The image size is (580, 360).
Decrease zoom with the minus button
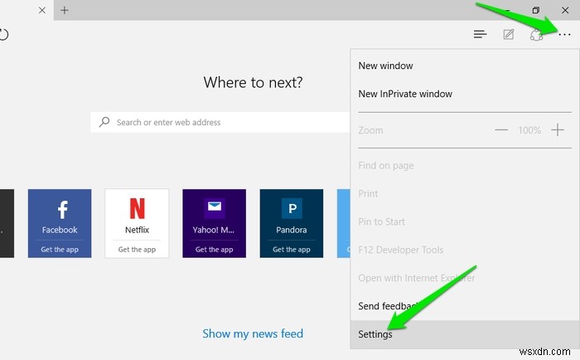[x=501, y=130]
